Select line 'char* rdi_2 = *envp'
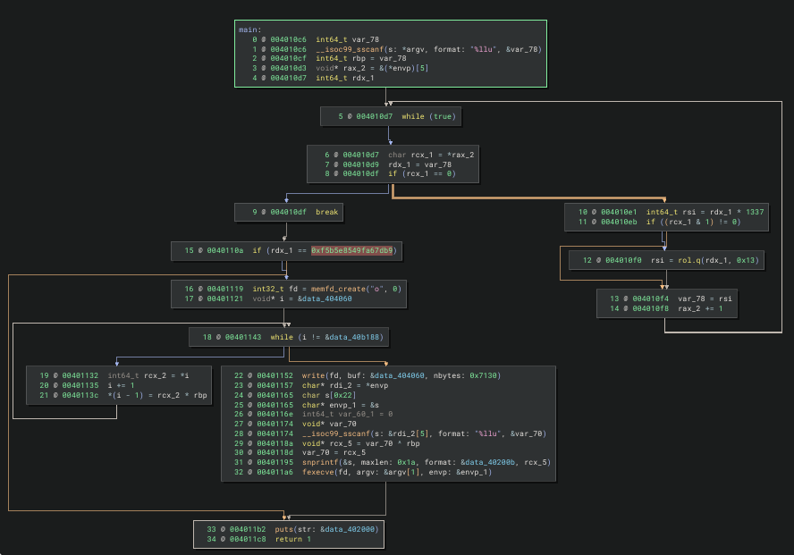The image size is (794, 555). [x=345, y=385]
